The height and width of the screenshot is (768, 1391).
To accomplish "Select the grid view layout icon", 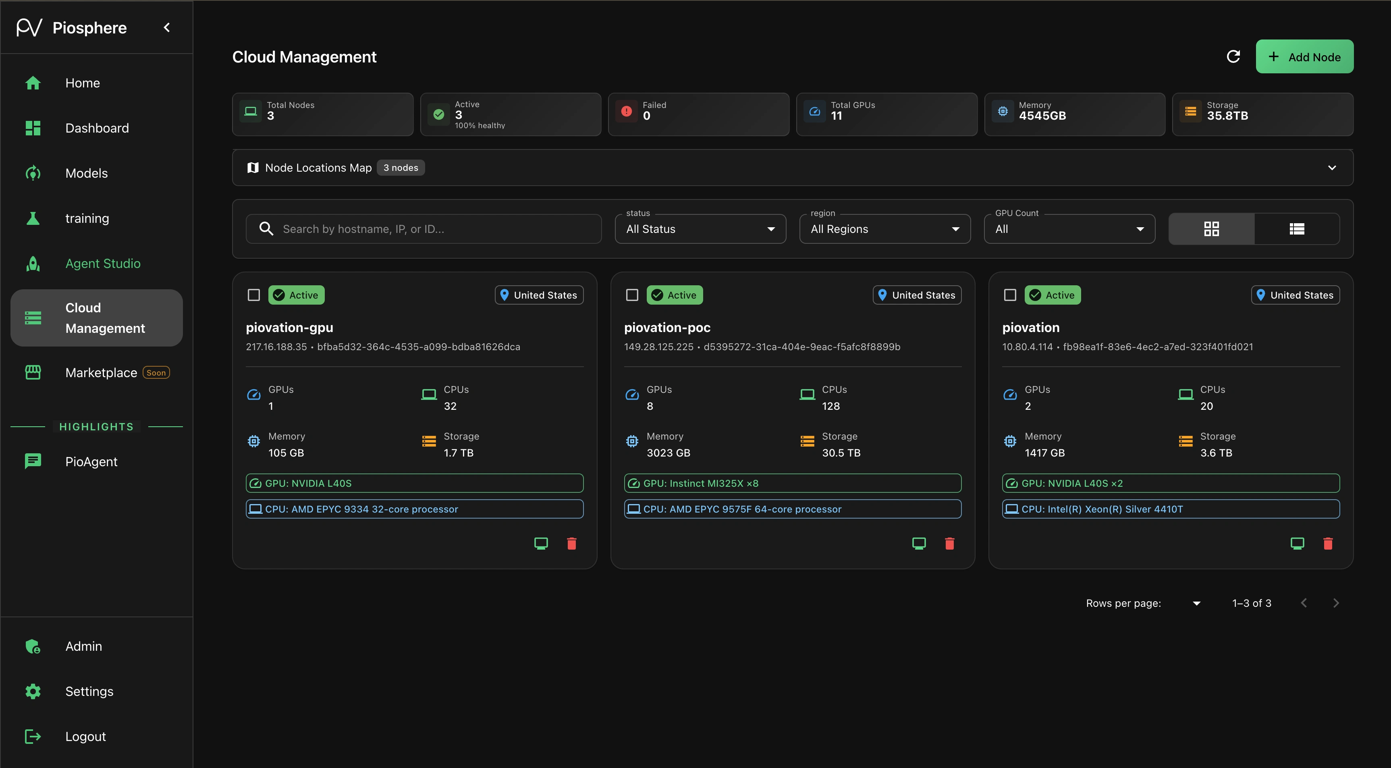I will click(x=1211, y=229).
